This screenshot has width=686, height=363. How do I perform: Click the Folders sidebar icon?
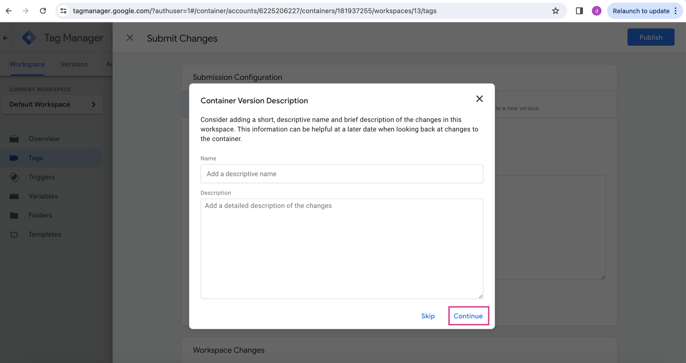pyautogui.click(x=14, y=215)
